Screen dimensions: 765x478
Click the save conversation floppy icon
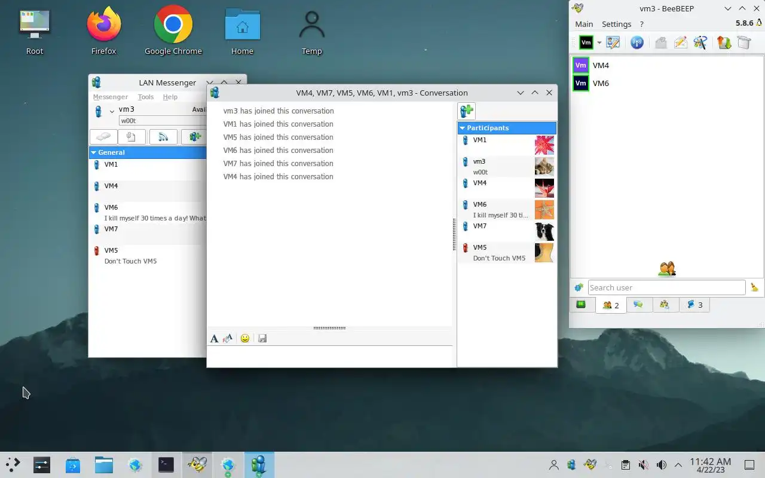pos(262,338)
